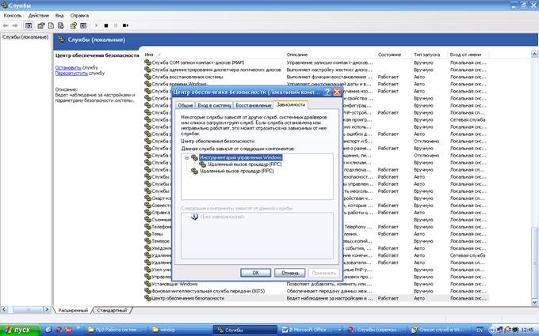539x336 pixels.
Task: Click the EN language indicator in the tray
Action: tap(480, 330)
